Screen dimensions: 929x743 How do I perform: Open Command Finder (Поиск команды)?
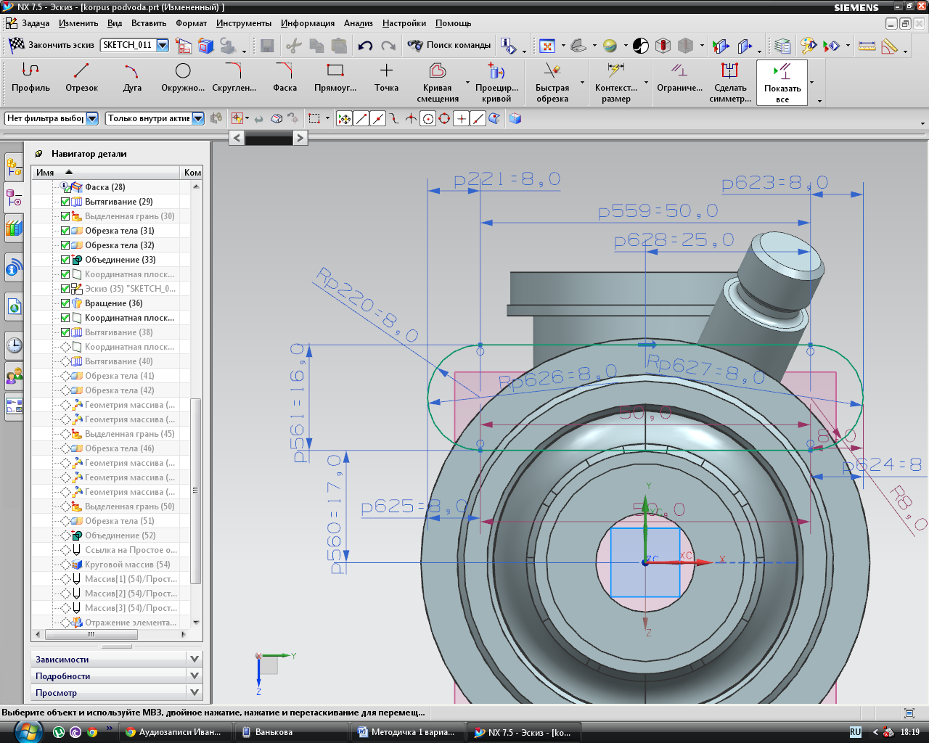point(449,45)
